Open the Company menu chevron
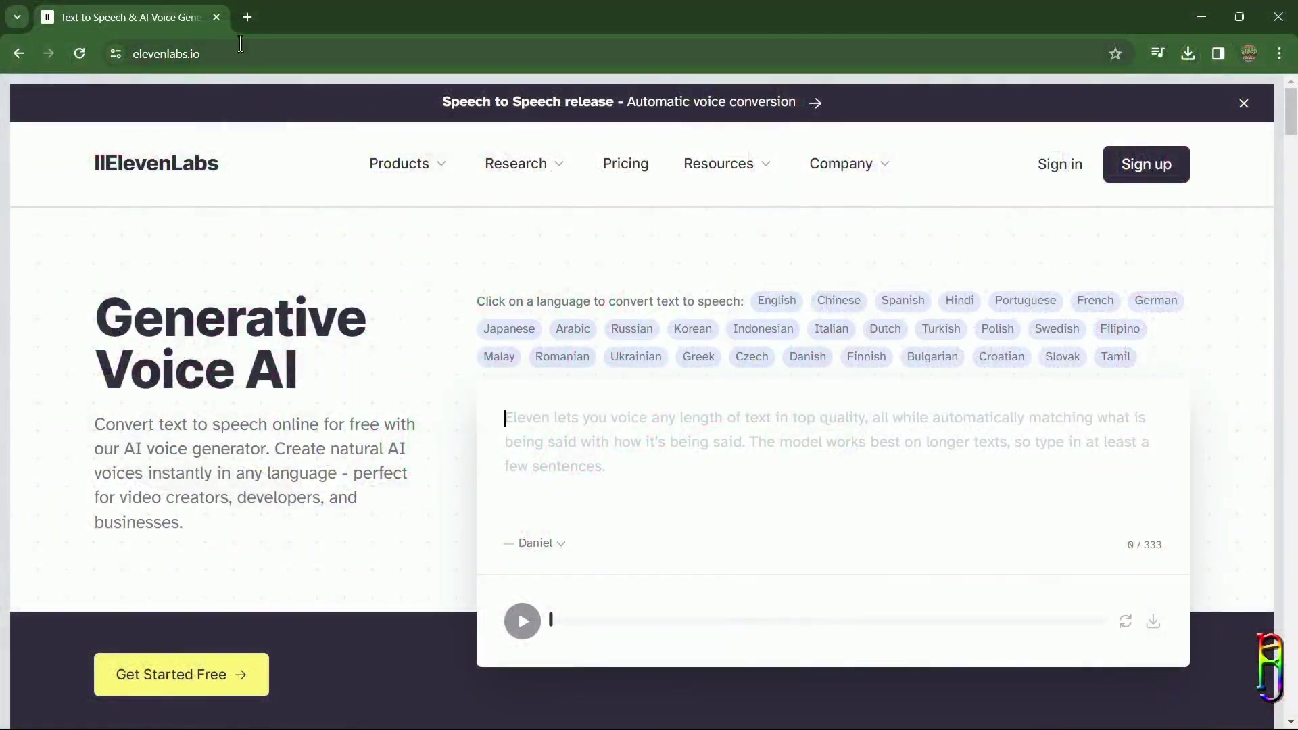This screenshot has width=1298, height=730. click(886, 164)
